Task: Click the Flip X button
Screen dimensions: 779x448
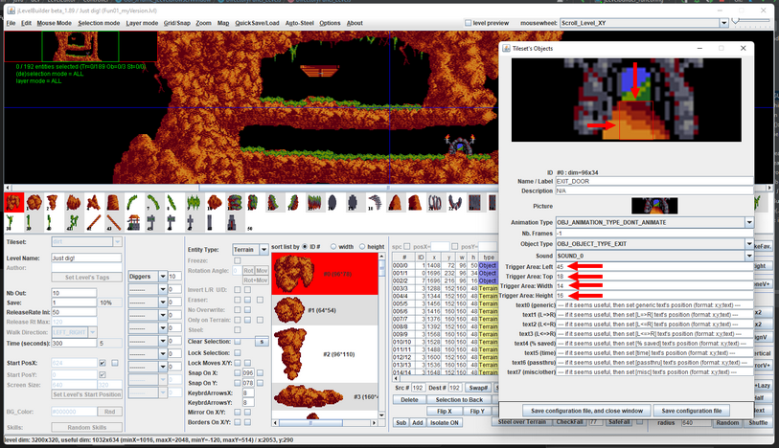Action: [x=445, y=412]
